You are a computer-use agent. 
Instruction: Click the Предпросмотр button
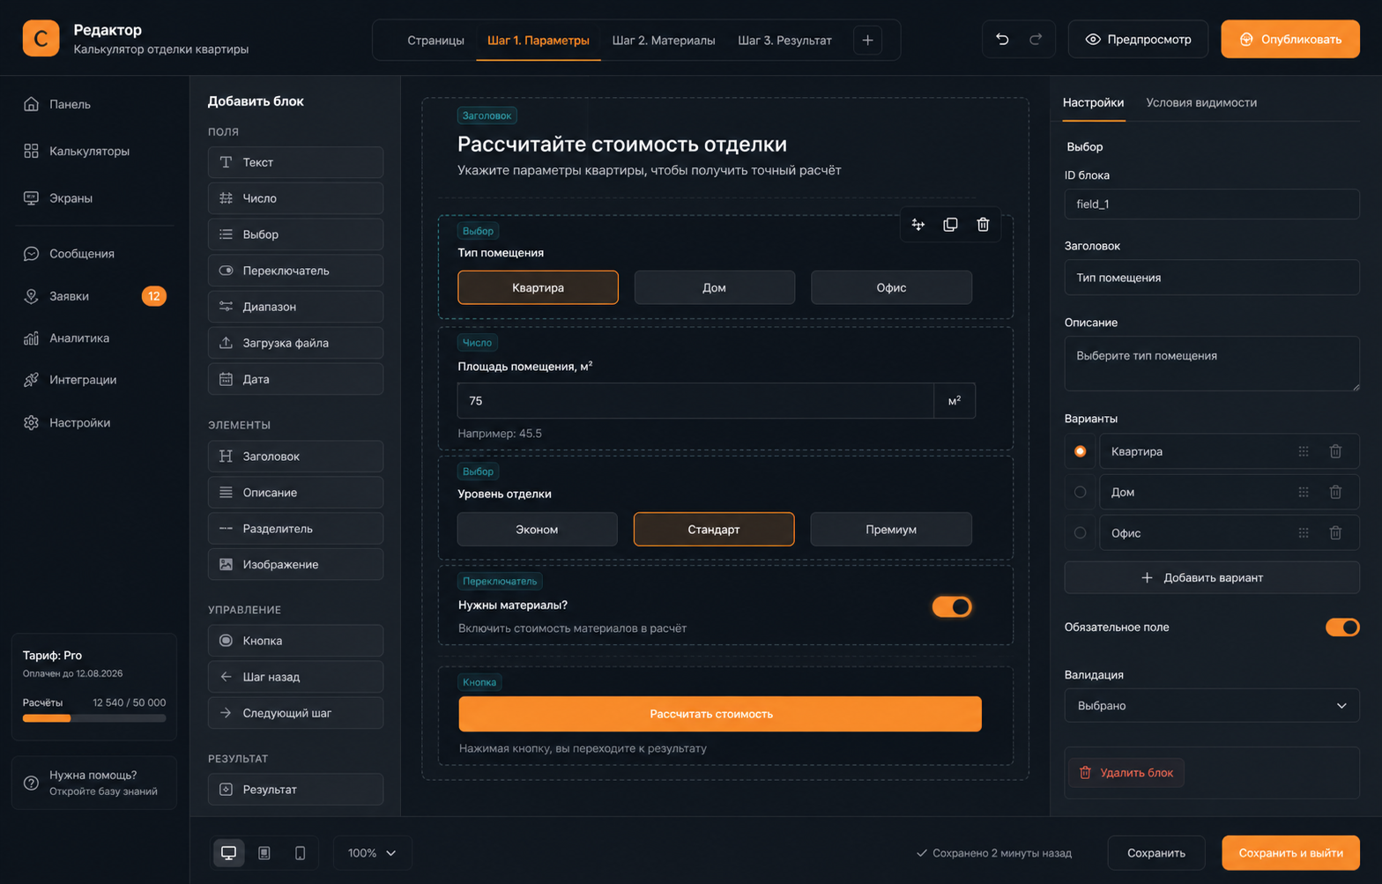click(x=1138, y=39)
